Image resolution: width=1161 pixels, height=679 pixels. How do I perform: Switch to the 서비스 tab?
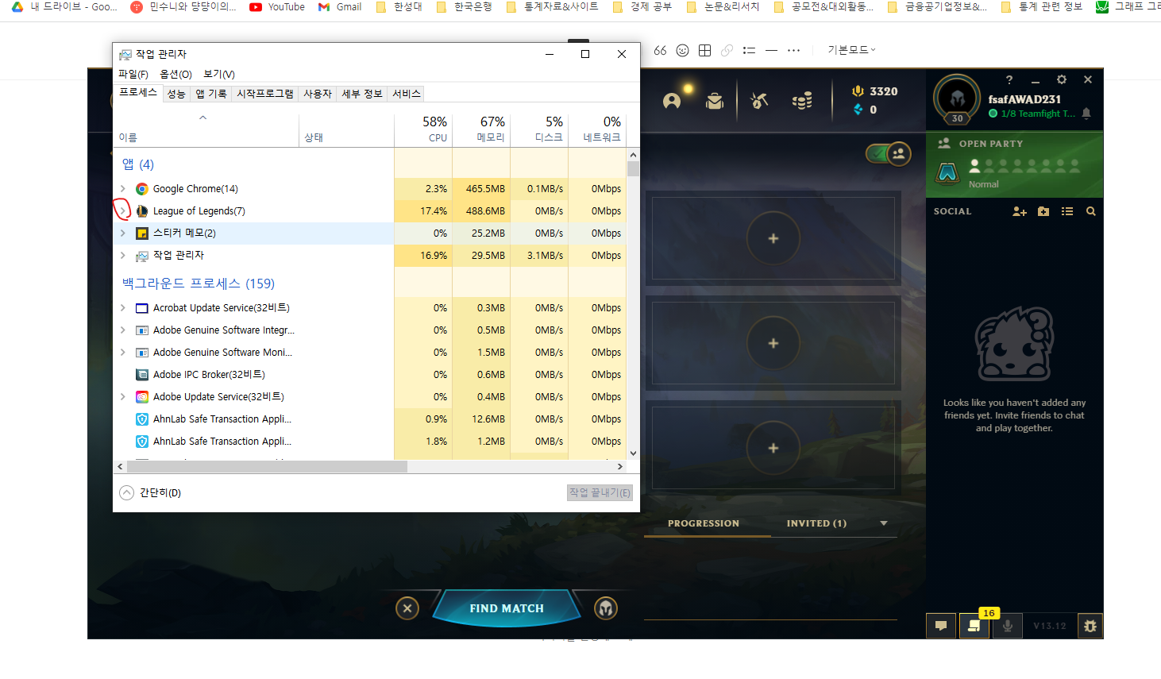[x=407, y=94]
